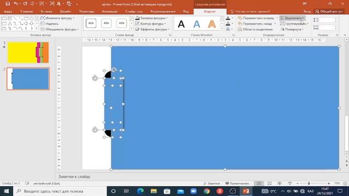
Task: Expand the shapes gallery with the more arrow
Action: (x=37, y=28)
